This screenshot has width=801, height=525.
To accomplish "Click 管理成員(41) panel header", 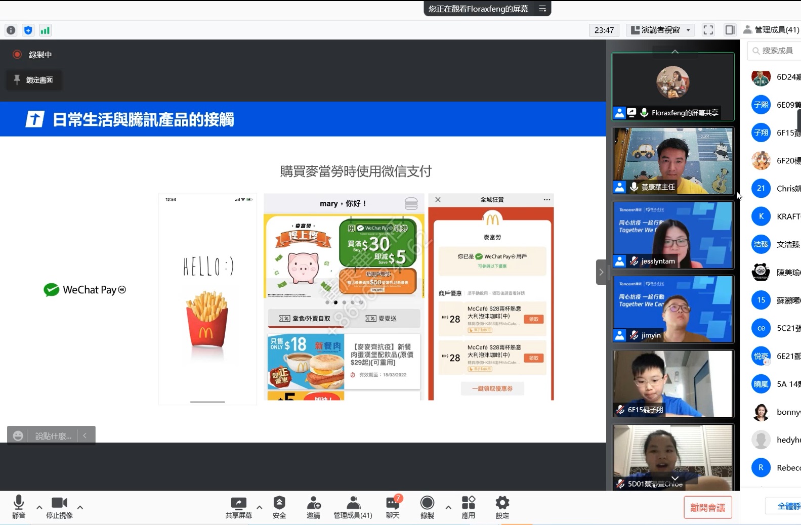I will [x=772, y=30].
